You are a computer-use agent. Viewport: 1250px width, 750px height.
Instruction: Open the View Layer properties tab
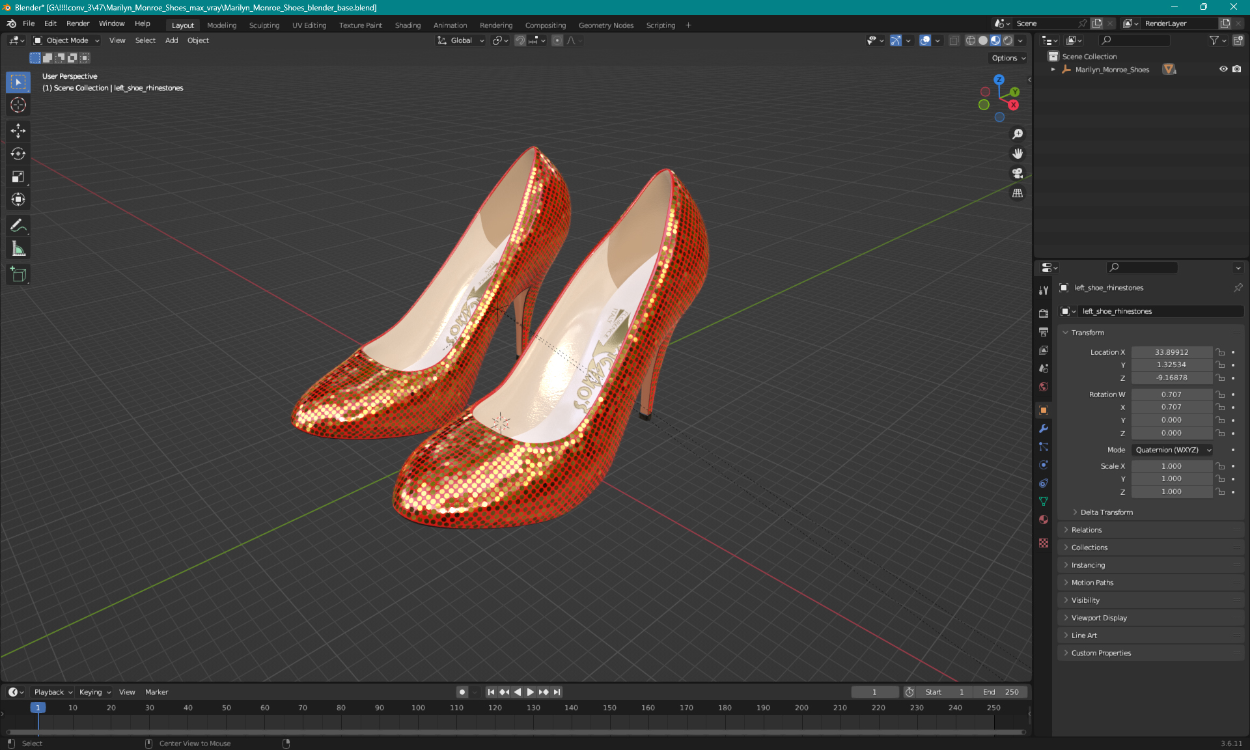click(1044, 350)
